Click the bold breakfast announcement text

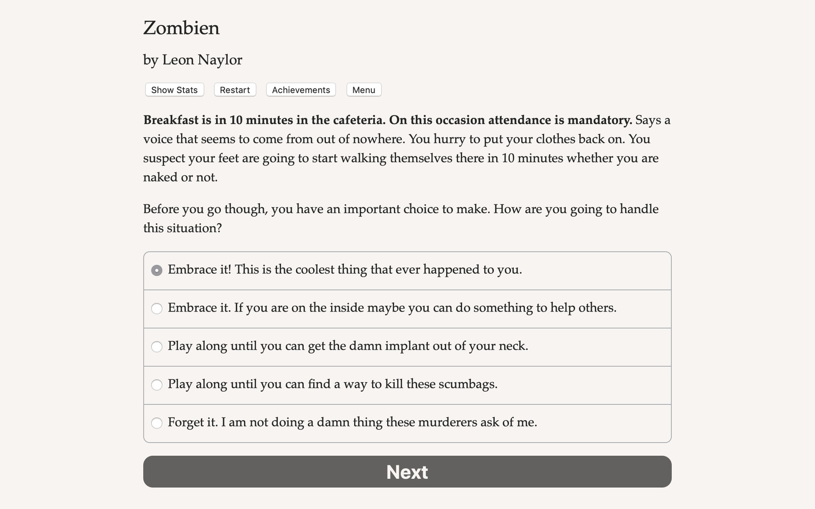[387, 120]
